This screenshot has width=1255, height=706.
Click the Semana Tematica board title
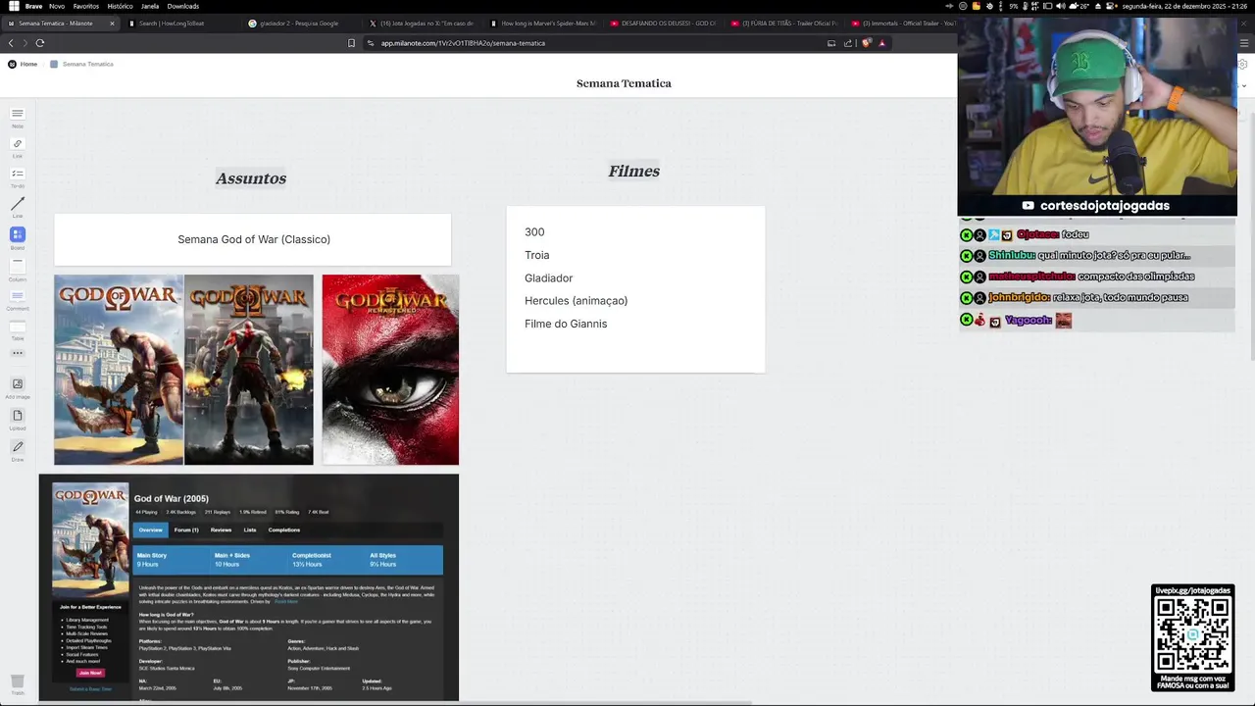[x=624, y=83]
